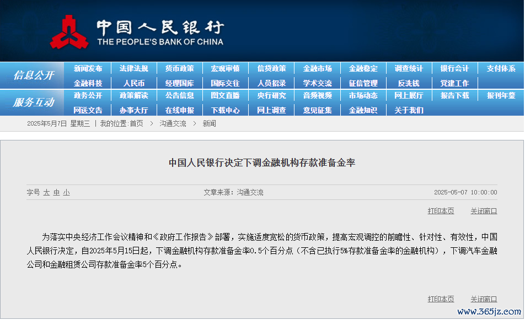Go to 货币政策 section
The height and width of the screenshot is (320, 525).
coord(179,68)
